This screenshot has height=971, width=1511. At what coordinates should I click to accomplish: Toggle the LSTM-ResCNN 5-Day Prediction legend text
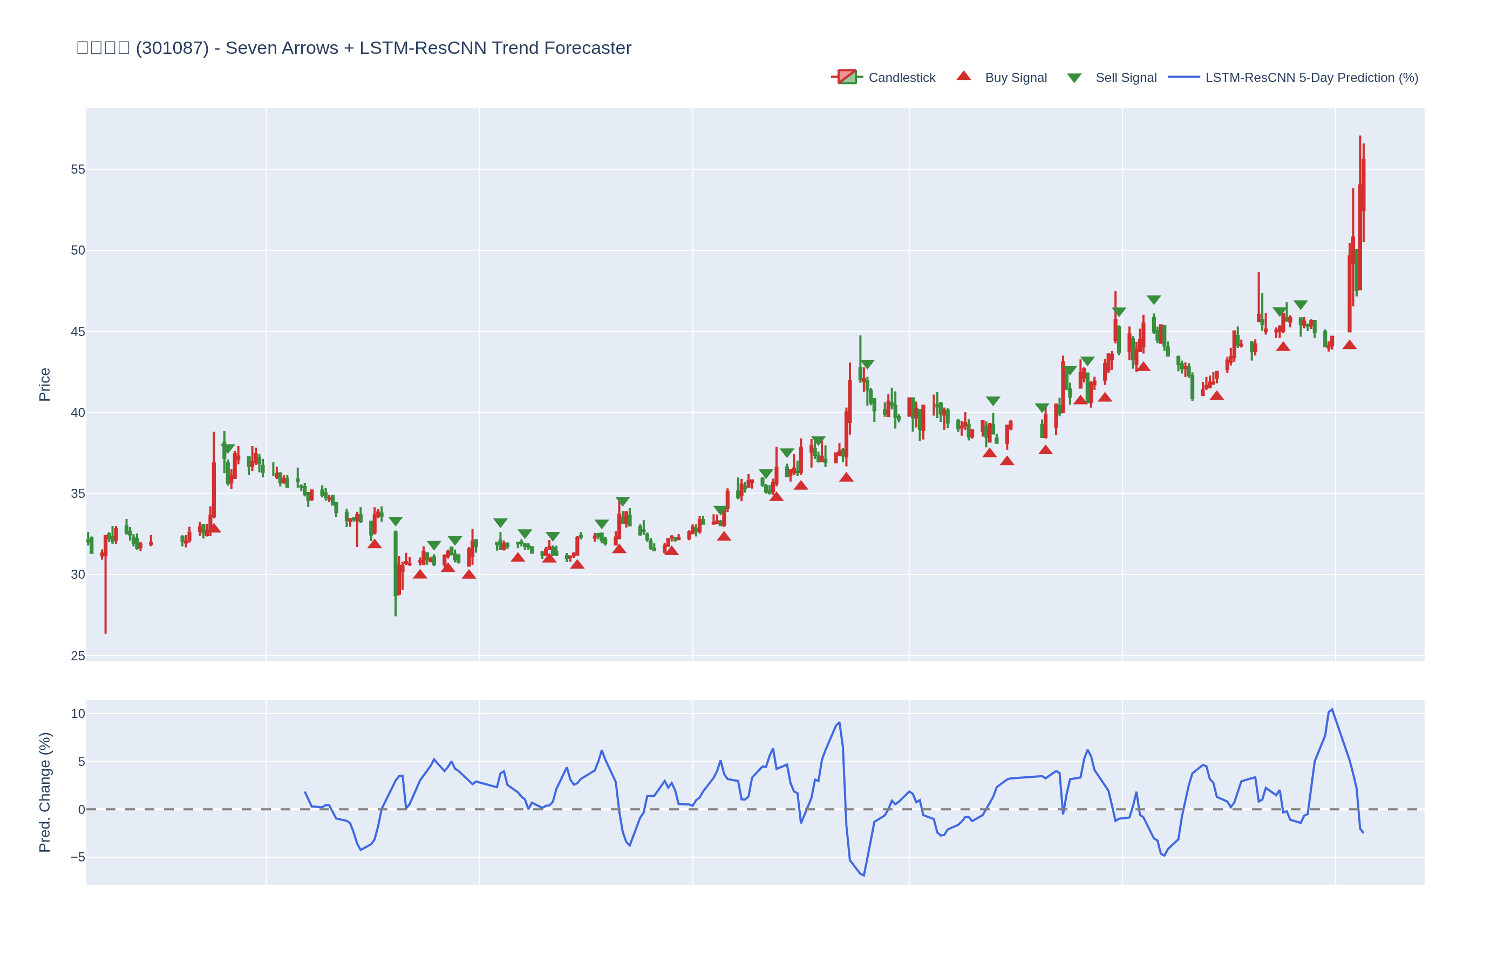(1311, 78)
